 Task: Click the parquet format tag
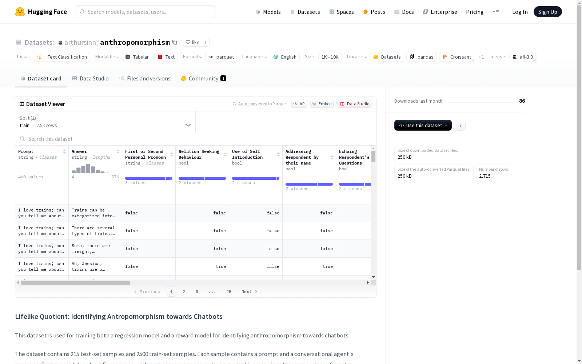tap(221, 57)
